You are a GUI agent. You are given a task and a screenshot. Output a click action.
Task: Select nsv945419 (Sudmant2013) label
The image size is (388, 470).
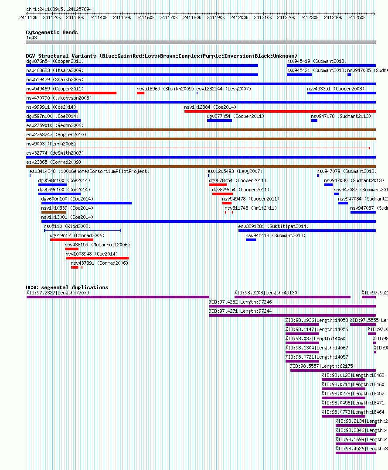(x=317, y=61)
